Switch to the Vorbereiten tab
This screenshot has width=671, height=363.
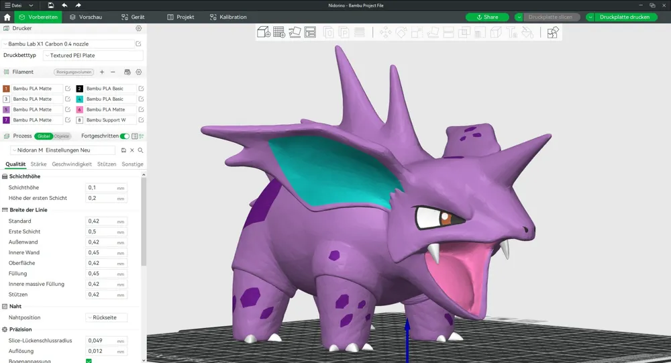coord(38,17)
